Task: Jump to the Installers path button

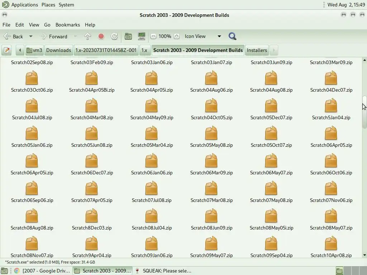Action: (x=257, y=50)
